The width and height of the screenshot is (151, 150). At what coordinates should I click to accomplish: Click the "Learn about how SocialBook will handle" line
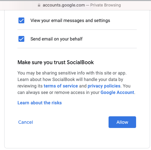[x=70, y=79]
